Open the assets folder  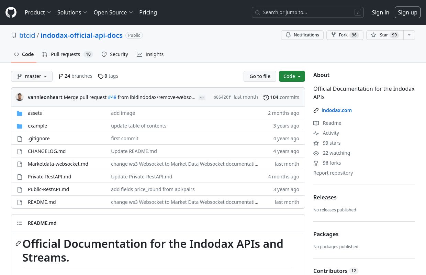(35, 113)
